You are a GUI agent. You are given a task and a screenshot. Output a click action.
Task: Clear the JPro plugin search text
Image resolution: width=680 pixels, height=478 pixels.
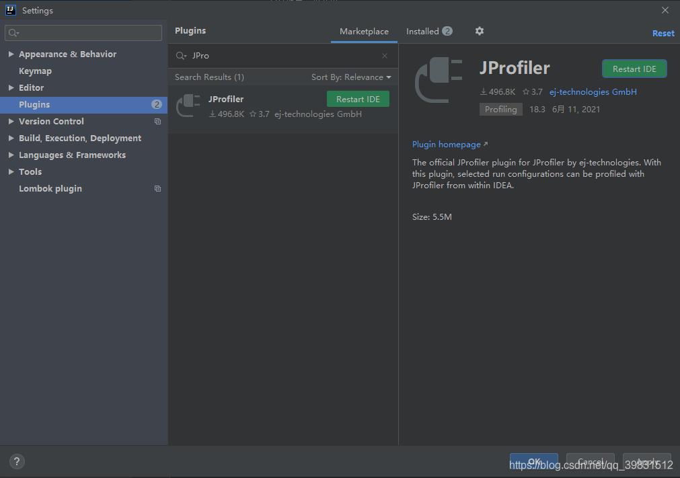point(385,56)
